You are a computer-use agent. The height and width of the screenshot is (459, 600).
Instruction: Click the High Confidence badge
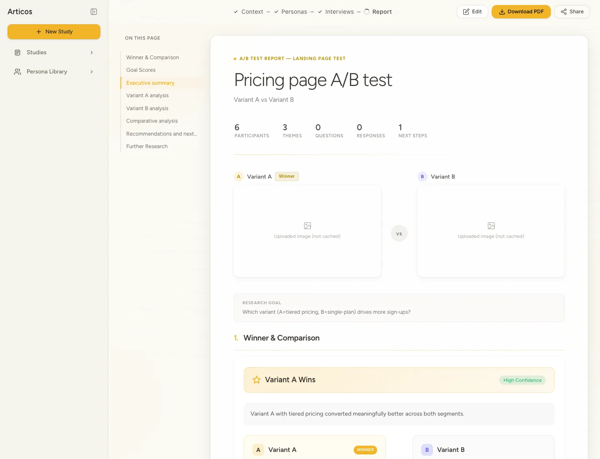click(x=522, y=380)
